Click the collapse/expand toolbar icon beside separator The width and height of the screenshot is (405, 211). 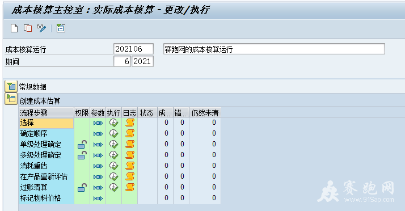point(61,28)
